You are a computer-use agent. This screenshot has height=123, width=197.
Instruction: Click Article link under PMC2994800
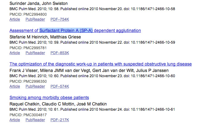[15, 19]
